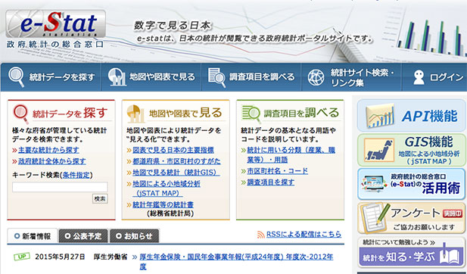This screenshot has height=274, width=467.
Task: Click the RSS feed icon
Action: pos(260,235)
